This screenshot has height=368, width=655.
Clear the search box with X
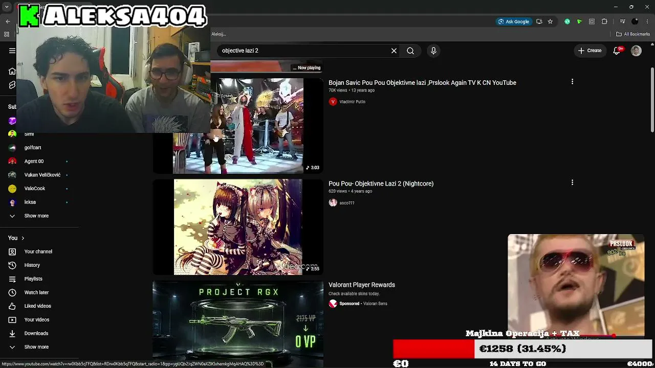point(394,51)
